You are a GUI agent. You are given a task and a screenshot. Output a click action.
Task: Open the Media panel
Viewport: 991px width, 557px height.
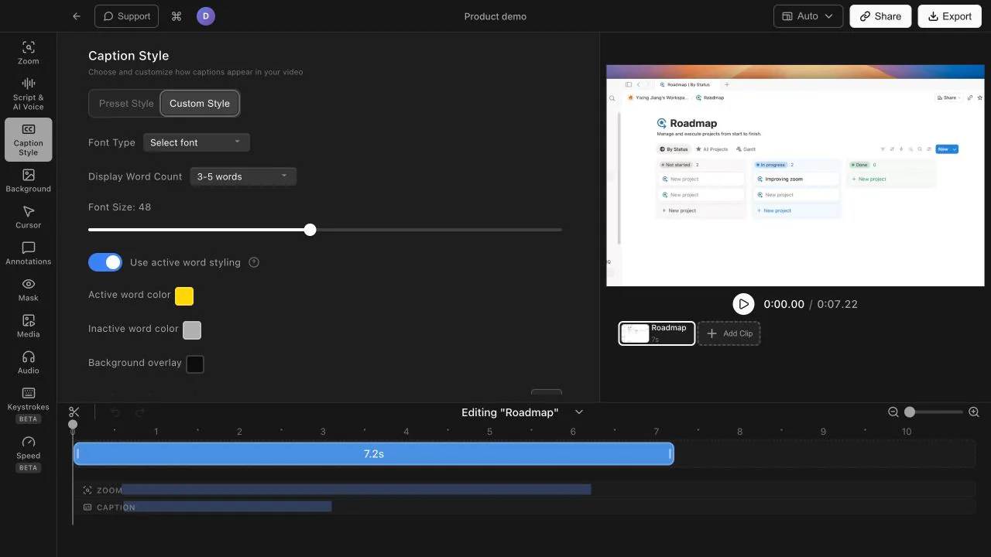28,326
